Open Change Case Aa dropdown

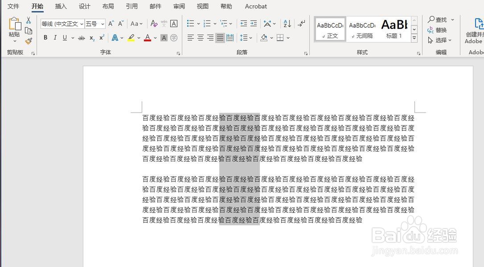pos(136,24)
